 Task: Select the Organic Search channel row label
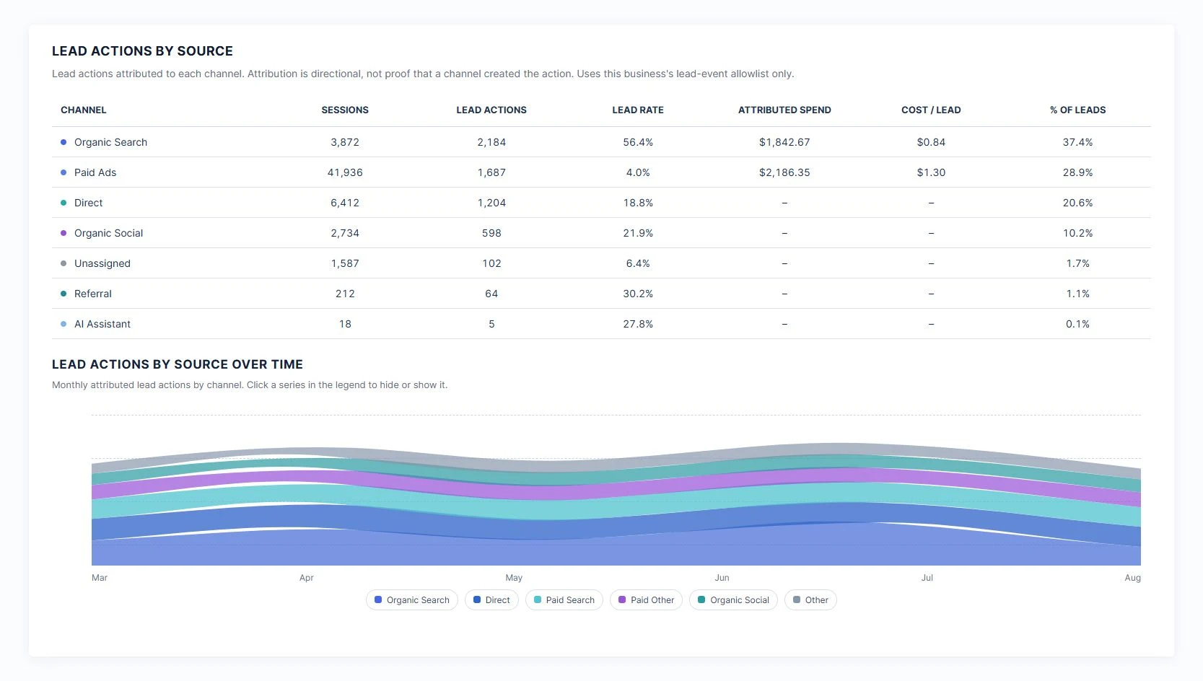(110, 142)
